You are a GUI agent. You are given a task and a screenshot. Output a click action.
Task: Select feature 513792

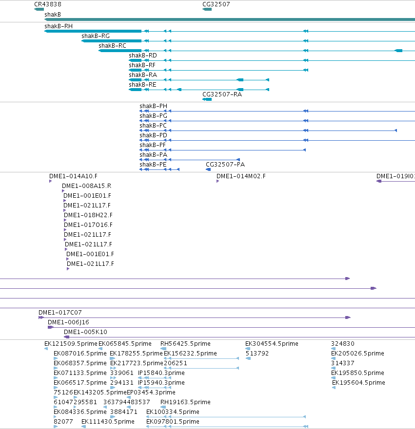248,358
